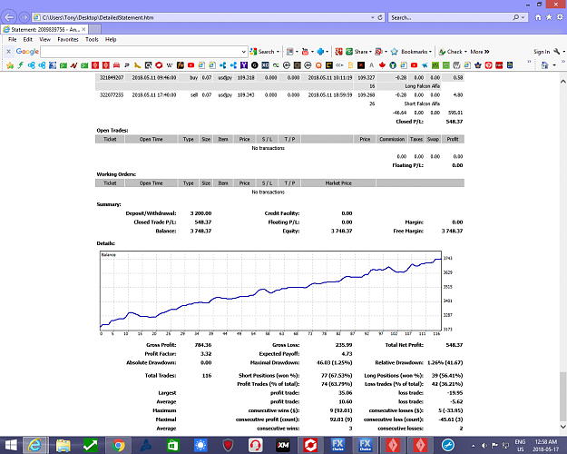
Task: Open the Edit menu
Action: (28, 39)
